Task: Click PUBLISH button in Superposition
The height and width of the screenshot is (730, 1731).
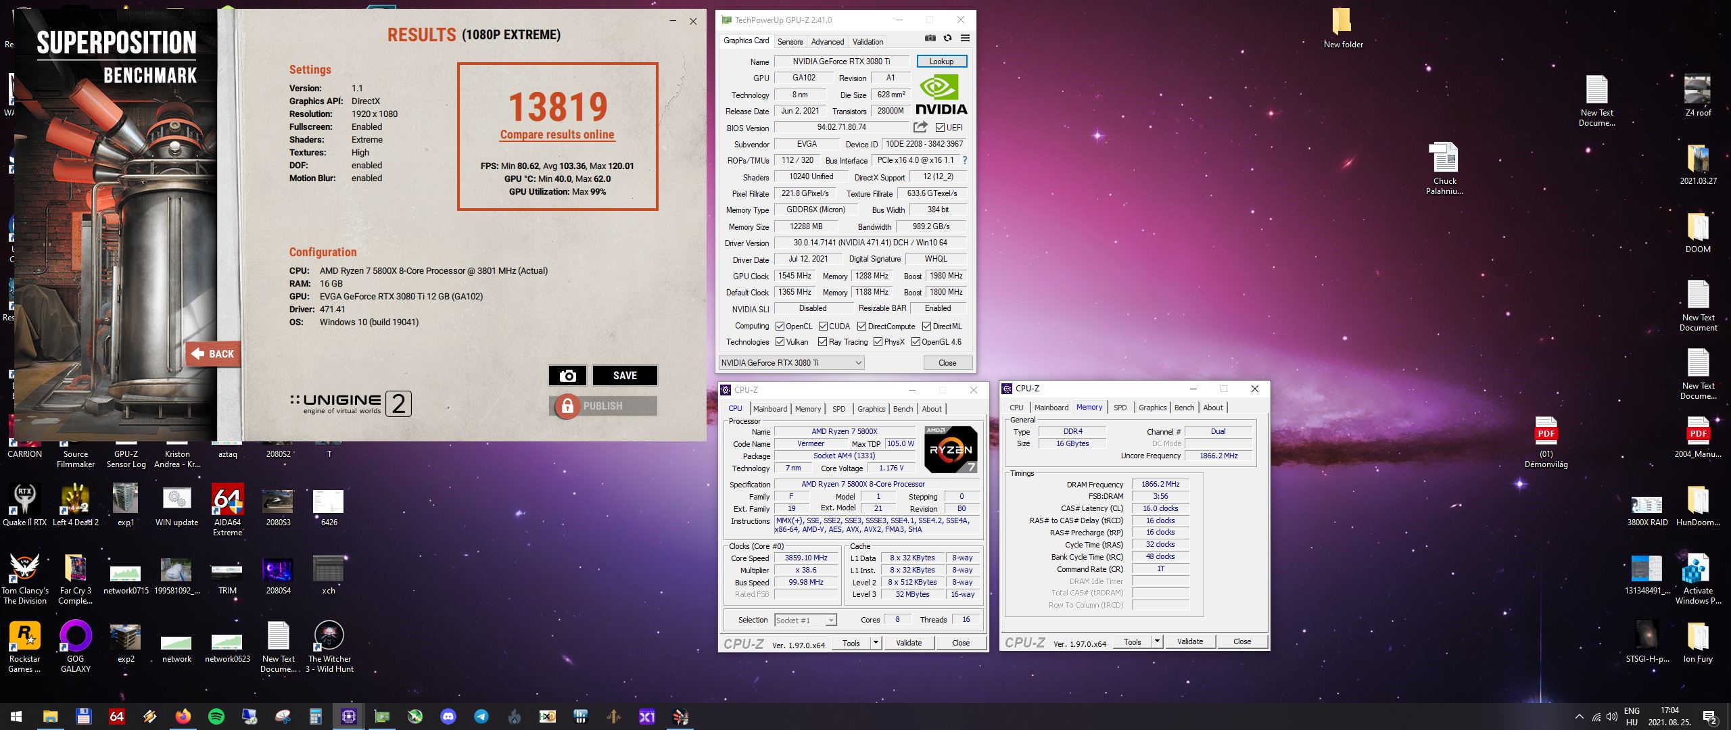Action: click(x=602, y=406)
